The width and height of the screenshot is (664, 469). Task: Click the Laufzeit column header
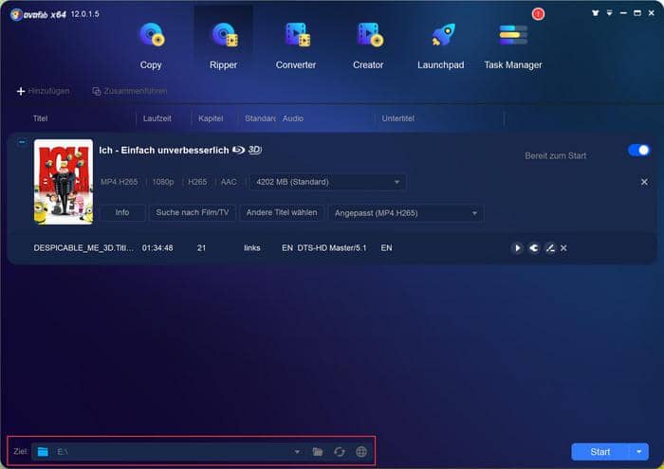[157, 118]
